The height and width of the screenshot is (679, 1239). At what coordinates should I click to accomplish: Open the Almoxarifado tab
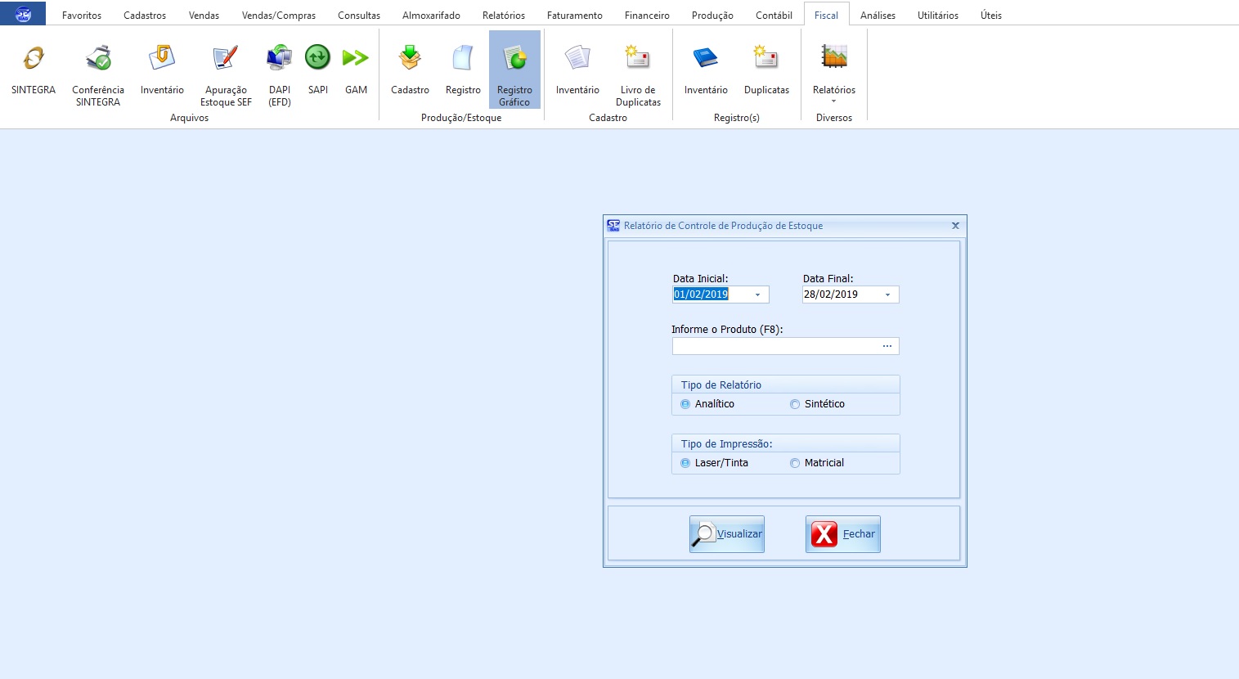coord(431,15)
